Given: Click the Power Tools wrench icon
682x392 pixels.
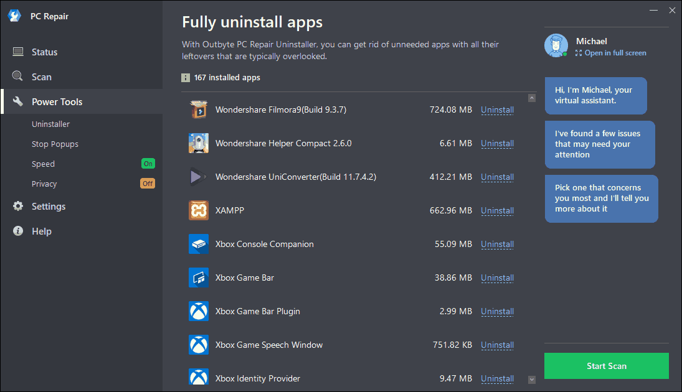Looking at the screenshot, I should pos(18,101).
